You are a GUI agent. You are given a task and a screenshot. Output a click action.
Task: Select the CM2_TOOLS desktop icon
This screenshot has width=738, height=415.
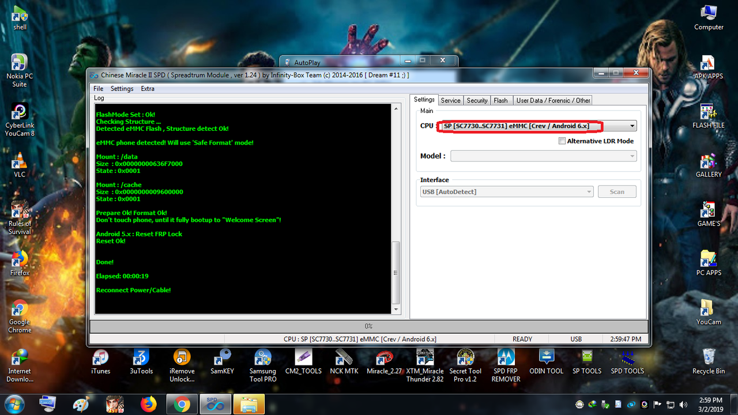pyautogui.click(x=303, y=361)
